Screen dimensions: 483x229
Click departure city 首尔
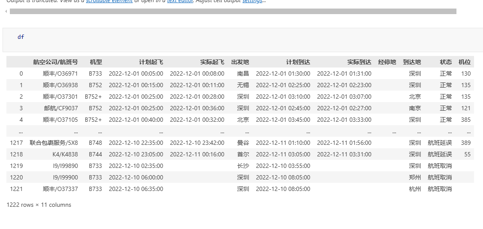[243, 154]
